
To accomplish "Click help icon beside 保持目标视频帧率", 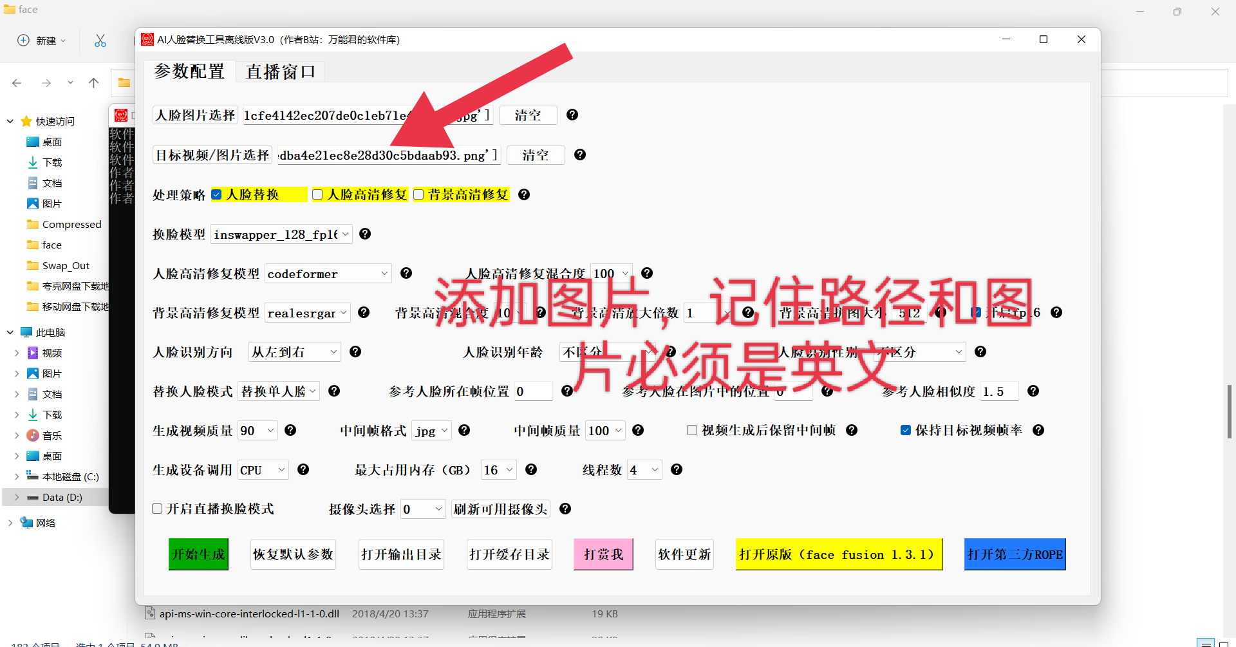I will tap(1038, 430).
